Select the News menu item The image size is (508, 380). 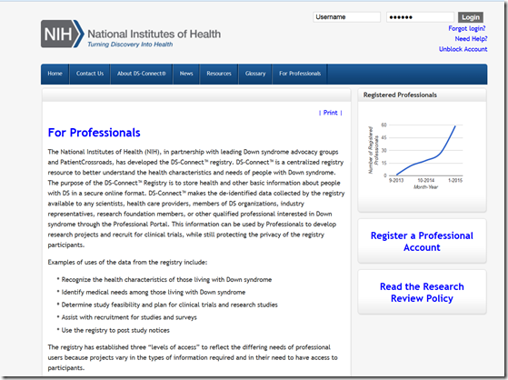point(186,74)
